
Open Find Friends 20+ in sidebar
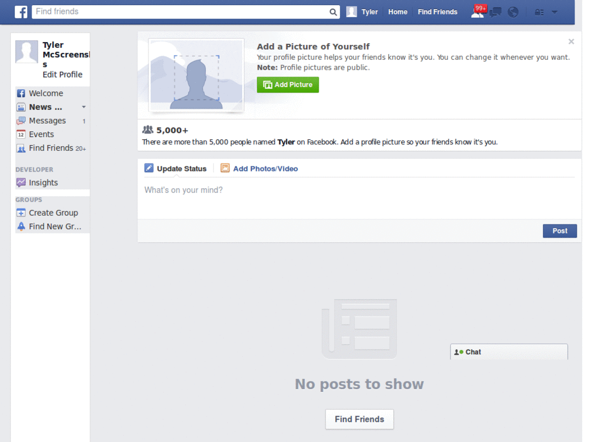tap(52, 148)
